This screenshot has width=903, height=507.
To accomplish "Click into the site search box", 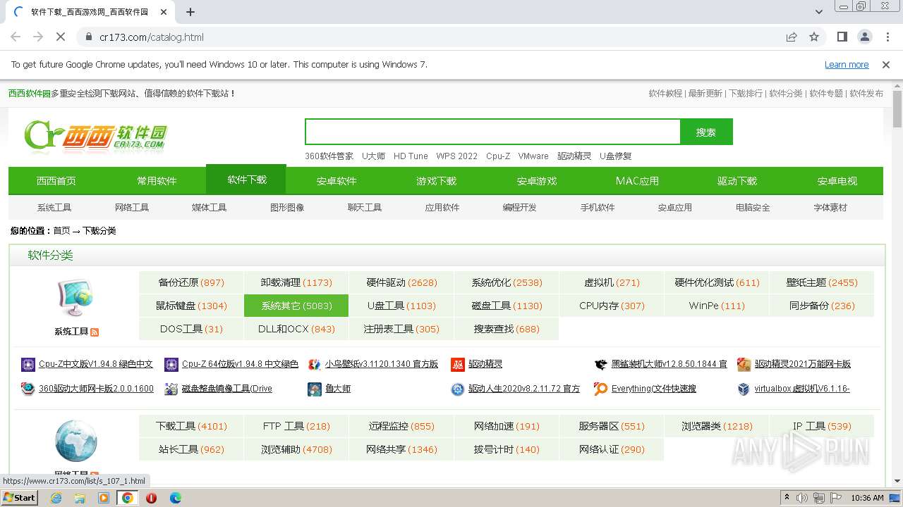I will point(492,132).
